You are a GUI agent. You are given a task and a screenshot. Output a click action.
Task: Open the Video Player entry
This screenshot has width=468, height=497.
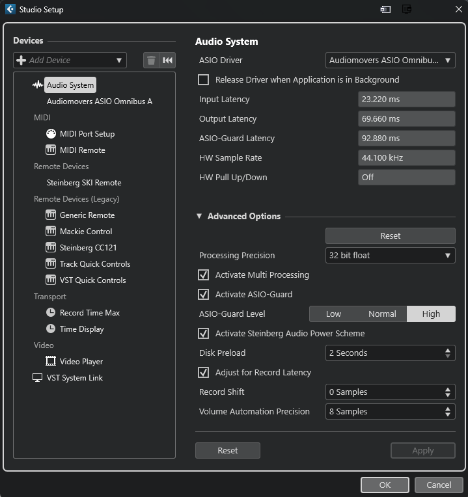coord(81,362)
